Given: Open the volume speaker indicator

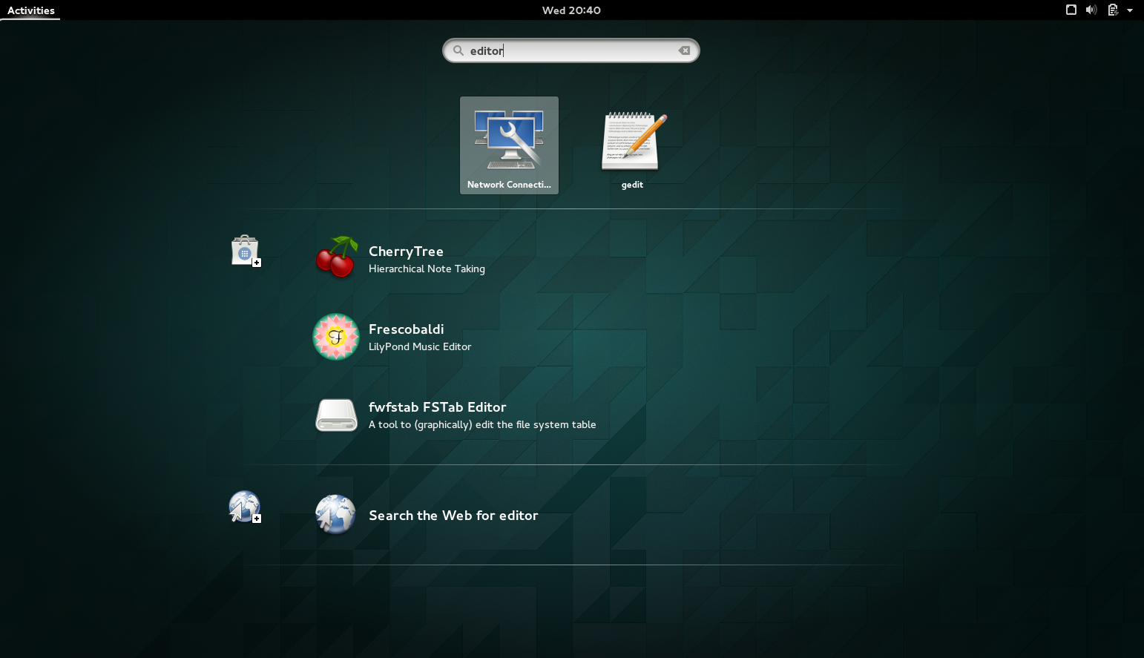Looking at the screenshot, I should 1091,10.
